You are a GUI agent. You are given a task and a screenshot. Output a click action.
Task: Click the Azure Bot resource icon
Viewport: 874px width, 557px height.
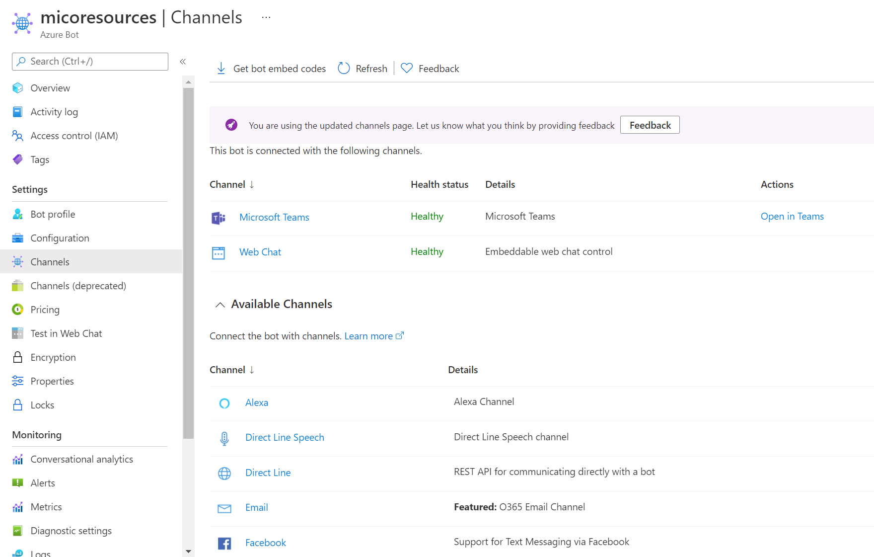(22, 23)
